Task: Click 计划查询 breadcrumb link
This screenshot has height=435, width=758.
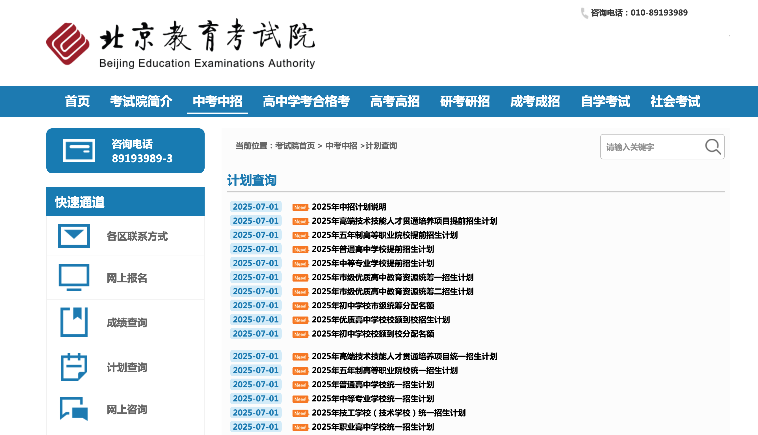Action: 381,146
